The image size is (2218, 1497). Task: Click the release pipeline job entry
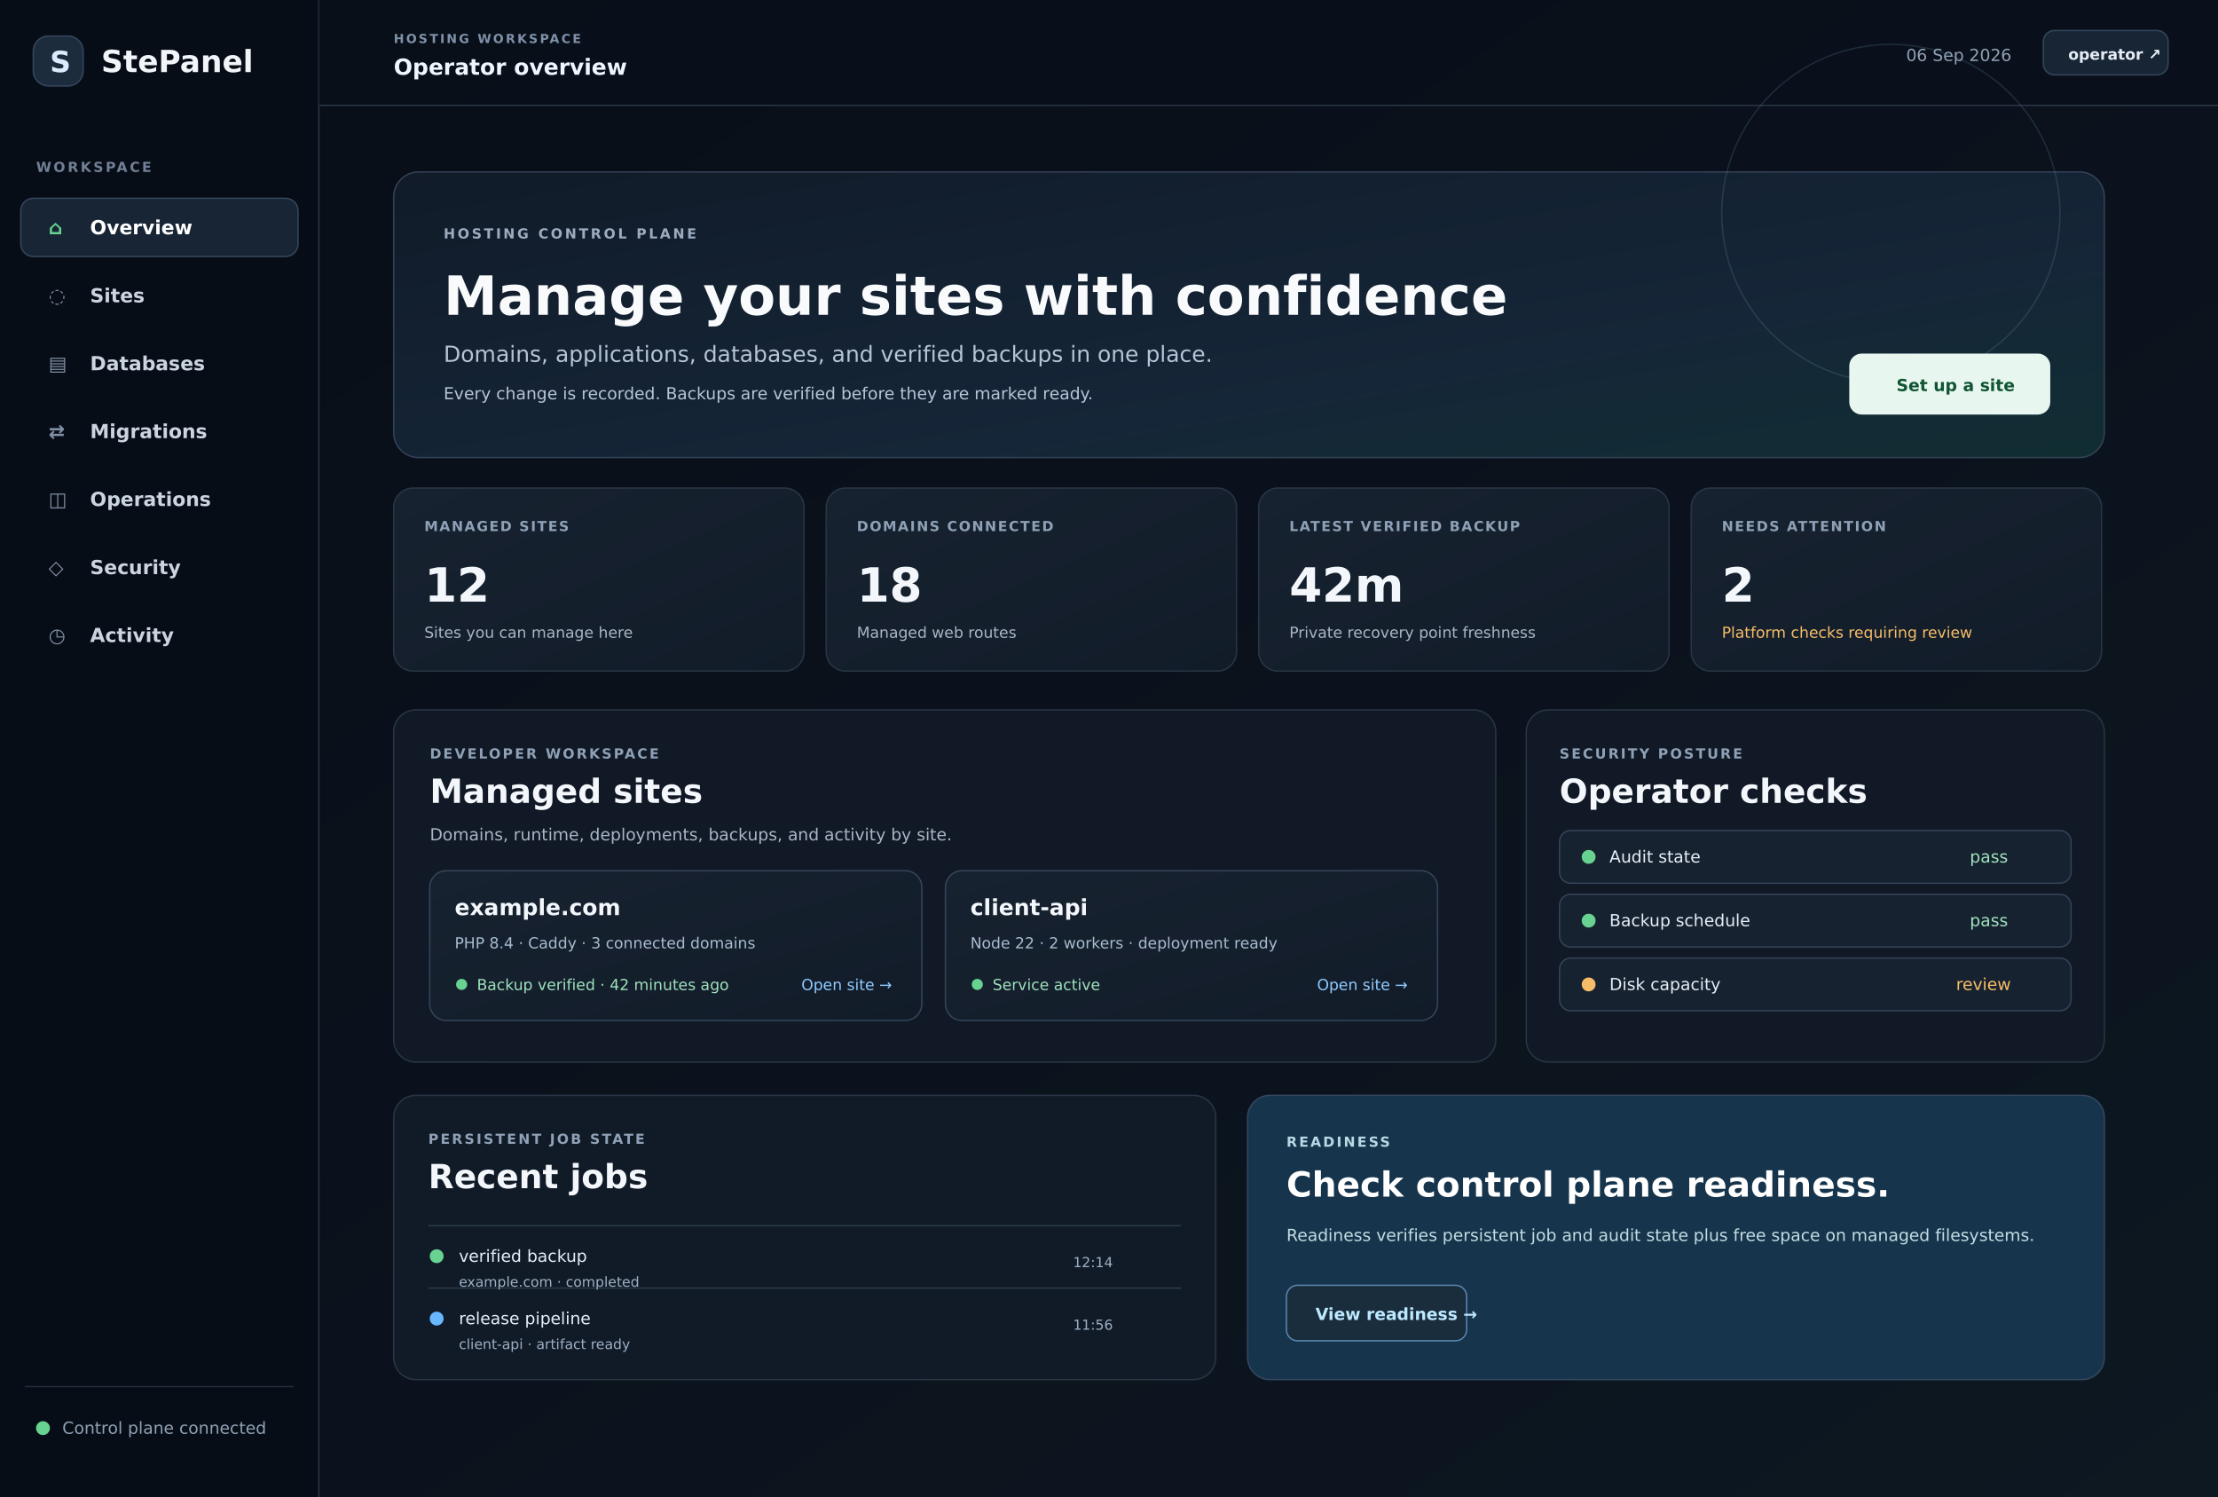coord(805,1320)
